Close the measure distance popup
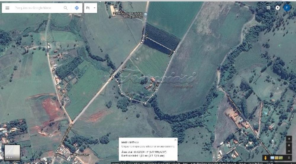Viewport: 296px width, 164px height. tap(175, 140)
